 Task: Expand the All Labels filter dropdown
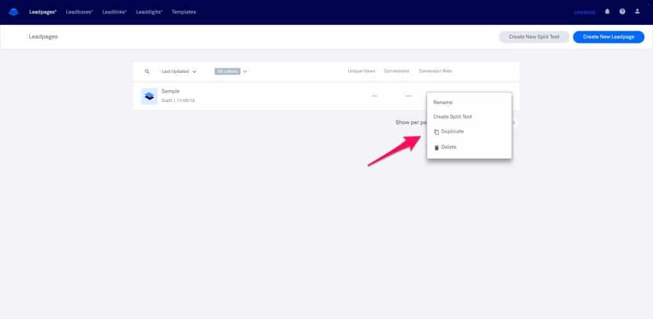231,71
